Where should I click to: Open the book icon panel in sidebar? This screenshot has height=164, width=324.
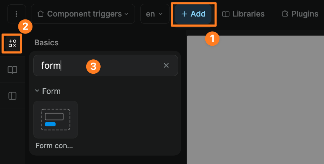[12, 70]
